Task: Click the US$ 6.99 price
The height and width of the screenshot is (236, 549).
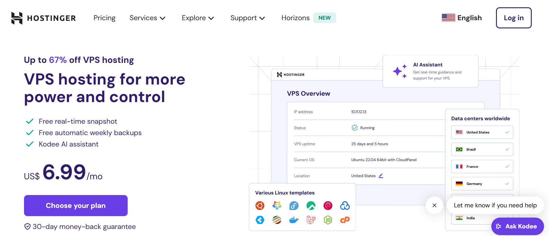Action: [x=63, y=173]
